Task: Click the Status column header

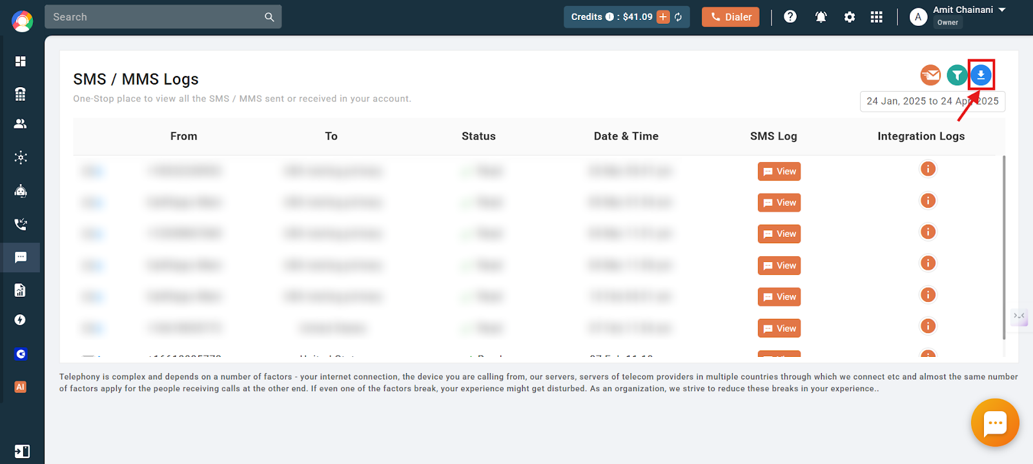Action: coord(478,136)
